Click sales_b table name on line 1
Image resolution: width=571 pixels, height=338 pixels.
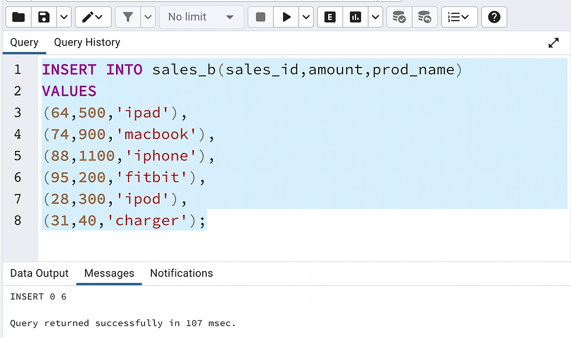point(184,69)
